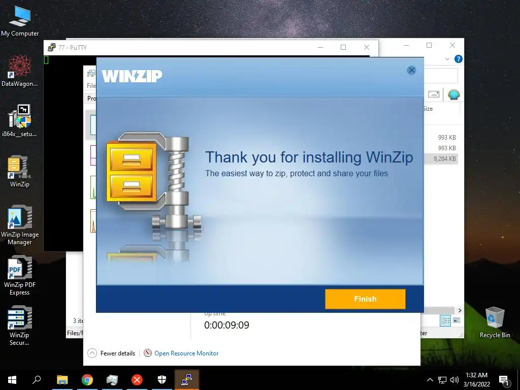Click the Size column header

pos(428,109)
